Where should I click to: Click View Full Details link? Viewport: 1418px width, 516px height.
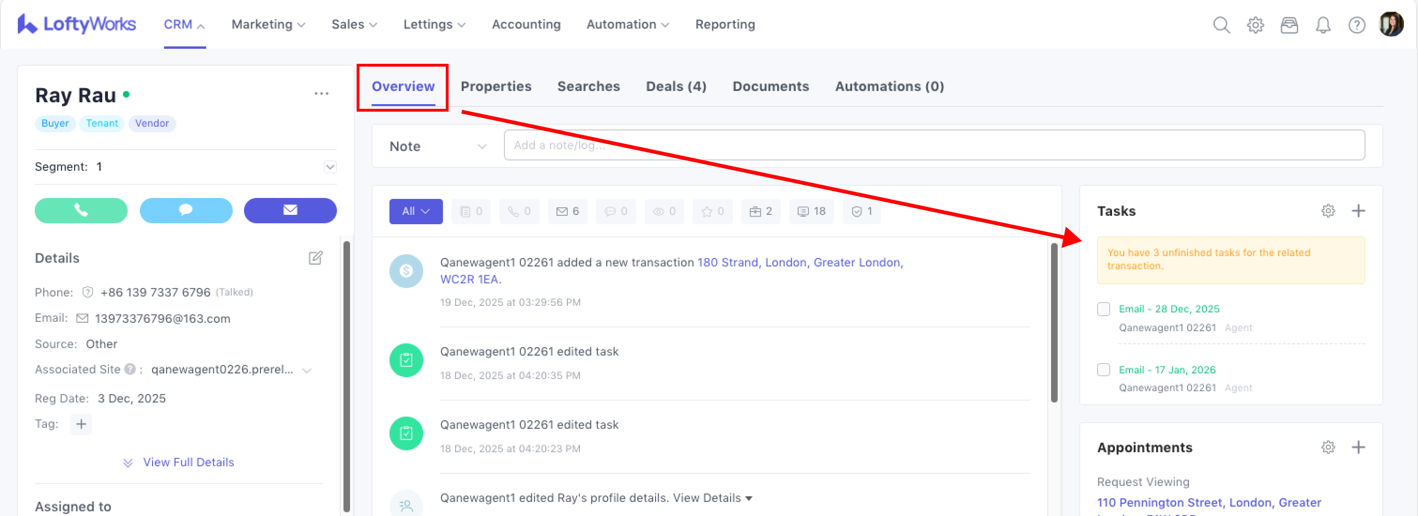[x=188, y=462]
